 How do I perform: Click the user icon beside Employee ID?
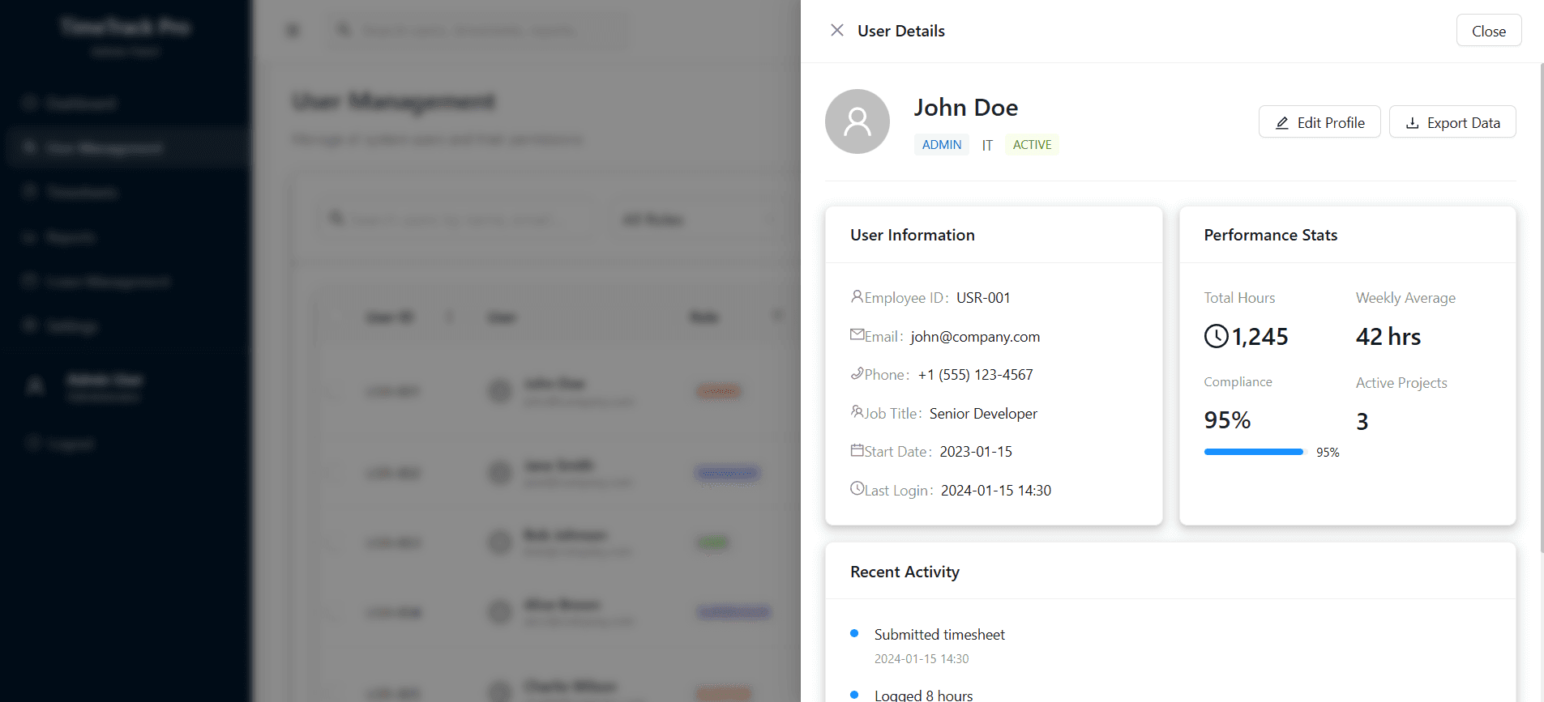point(857,296)
